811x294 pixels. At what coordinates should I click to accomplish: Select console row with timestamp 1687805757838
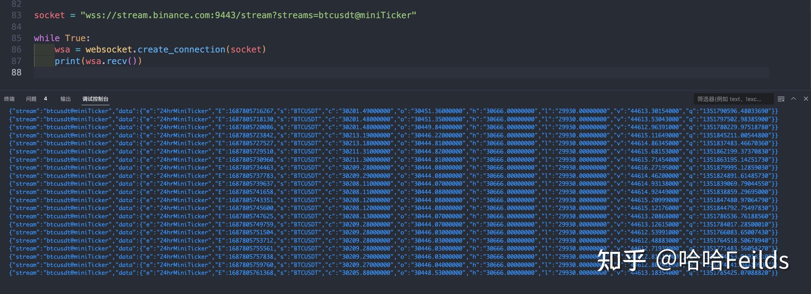click(x=393, y=257)
